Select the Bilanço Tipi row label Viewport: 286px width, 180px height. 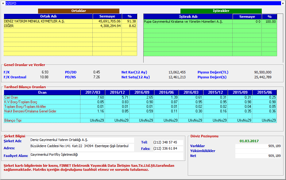[13, 120]
